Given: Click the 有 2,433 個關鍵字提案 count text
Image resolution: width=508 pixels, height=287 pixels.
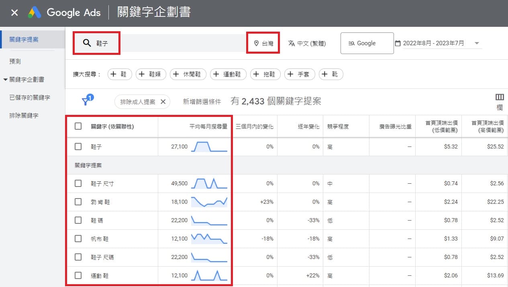Looking at the screenshot, I should [276, 101].
